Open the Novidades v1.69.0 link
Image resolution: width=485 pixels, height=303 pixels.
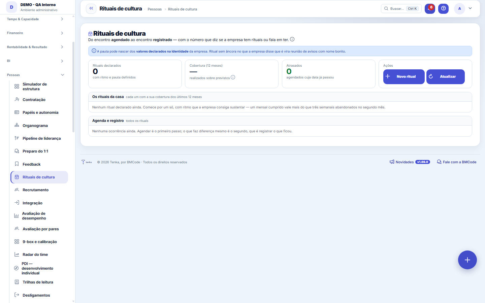pyautogui.click(x=410, y=162)
